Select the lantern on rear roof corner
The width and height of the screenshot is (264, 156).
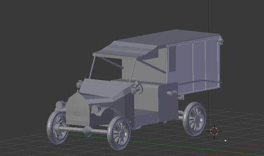[220, 40]
